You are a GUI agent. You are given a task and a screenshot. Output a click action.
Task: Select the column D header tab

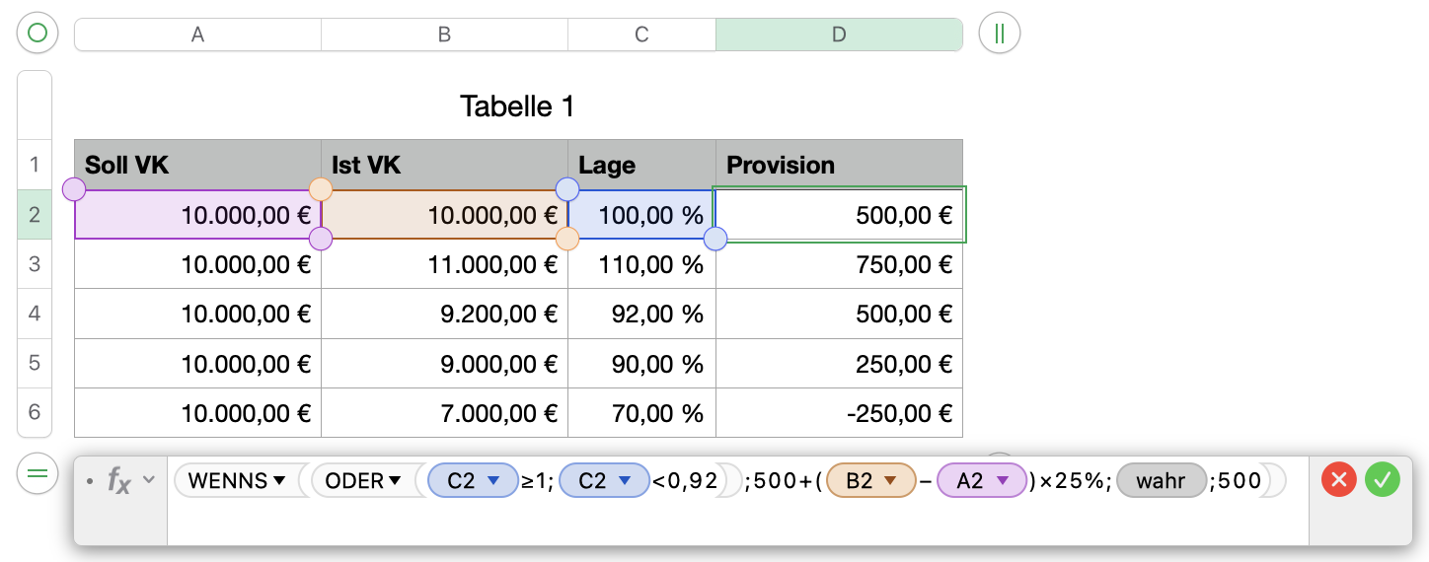(839, 35)
